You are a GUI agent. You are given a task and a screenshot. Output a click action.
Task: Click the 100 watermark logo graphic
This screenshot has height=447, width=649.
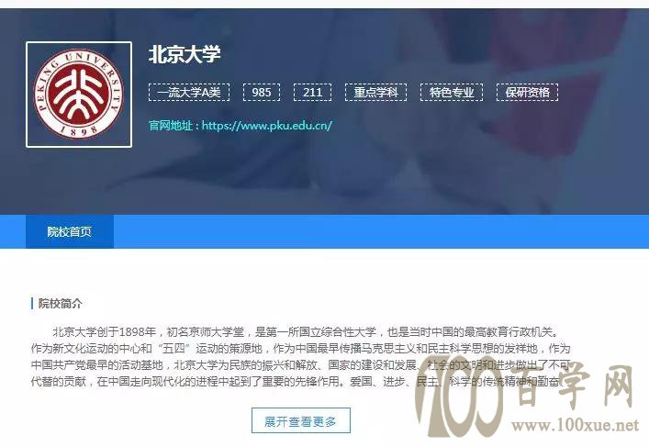[x=459, y=396]
